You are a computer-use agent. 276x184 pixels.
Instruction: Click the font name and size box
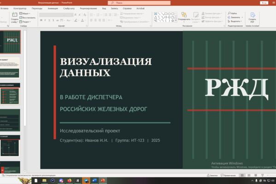coord(56,15)
